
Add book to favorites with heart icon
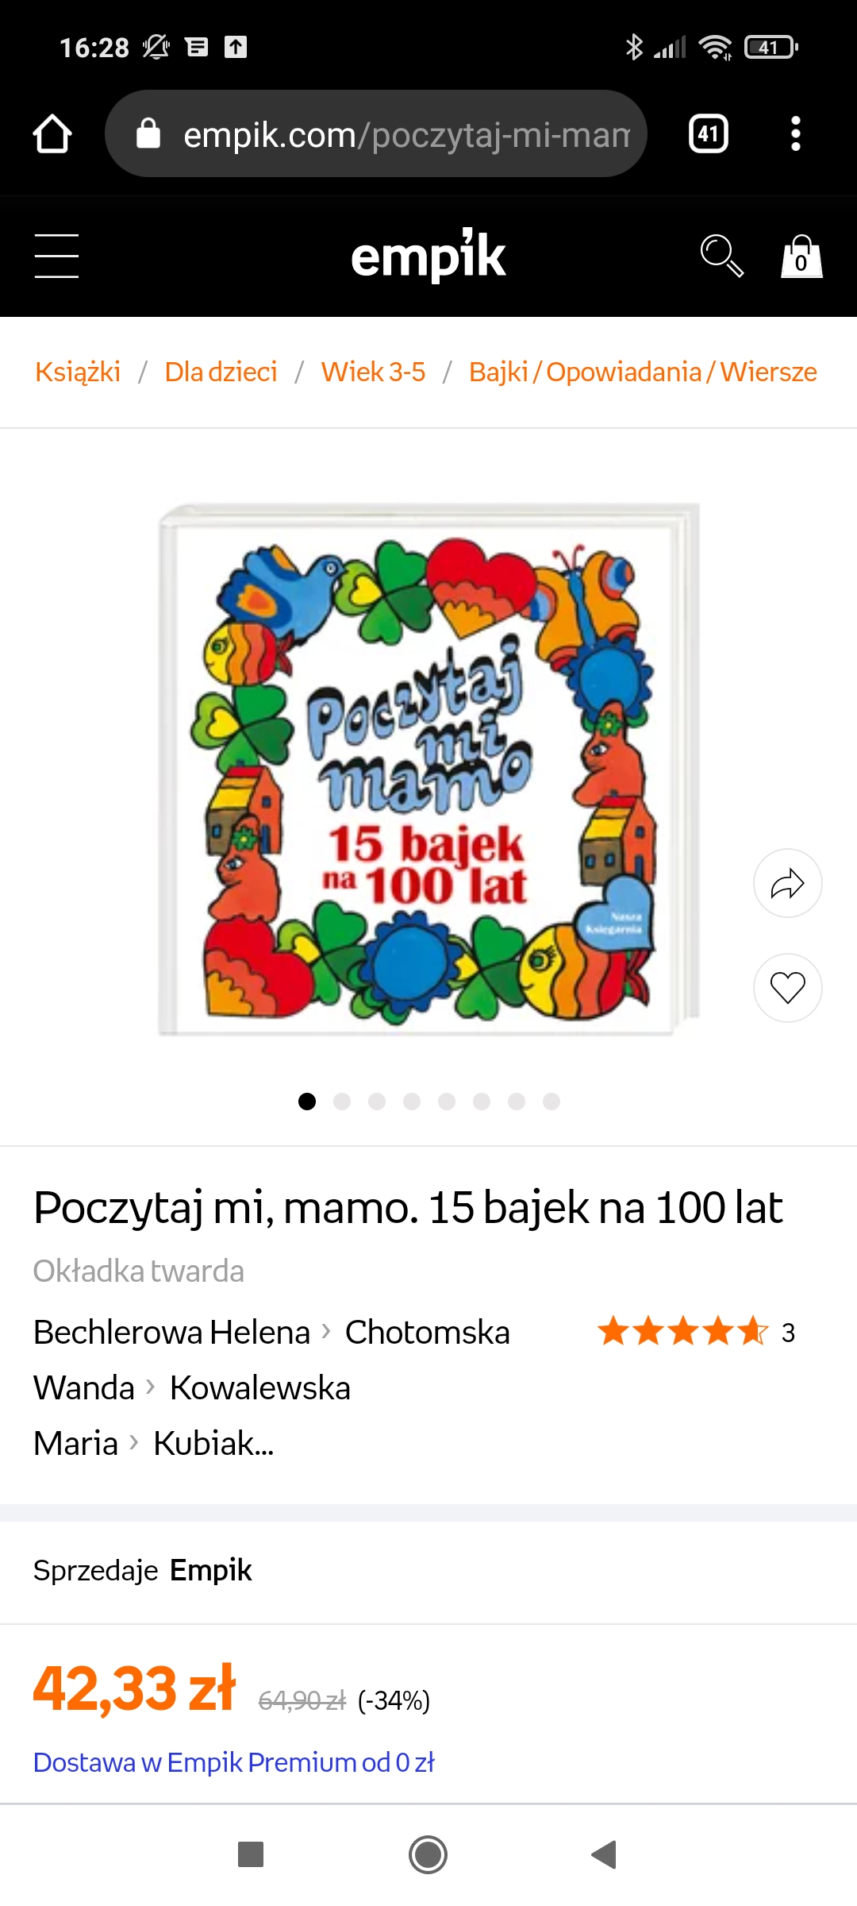(x=787, y=987)
